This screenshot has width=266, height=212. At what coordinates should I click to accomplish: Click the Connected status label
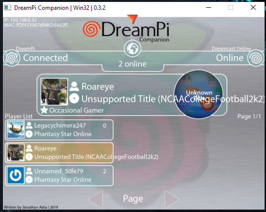pos(46,58)
